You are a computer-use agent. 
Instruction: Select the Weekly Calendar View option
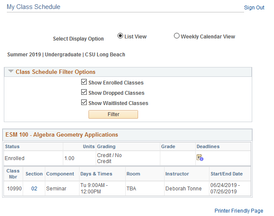tap(177, 36)
